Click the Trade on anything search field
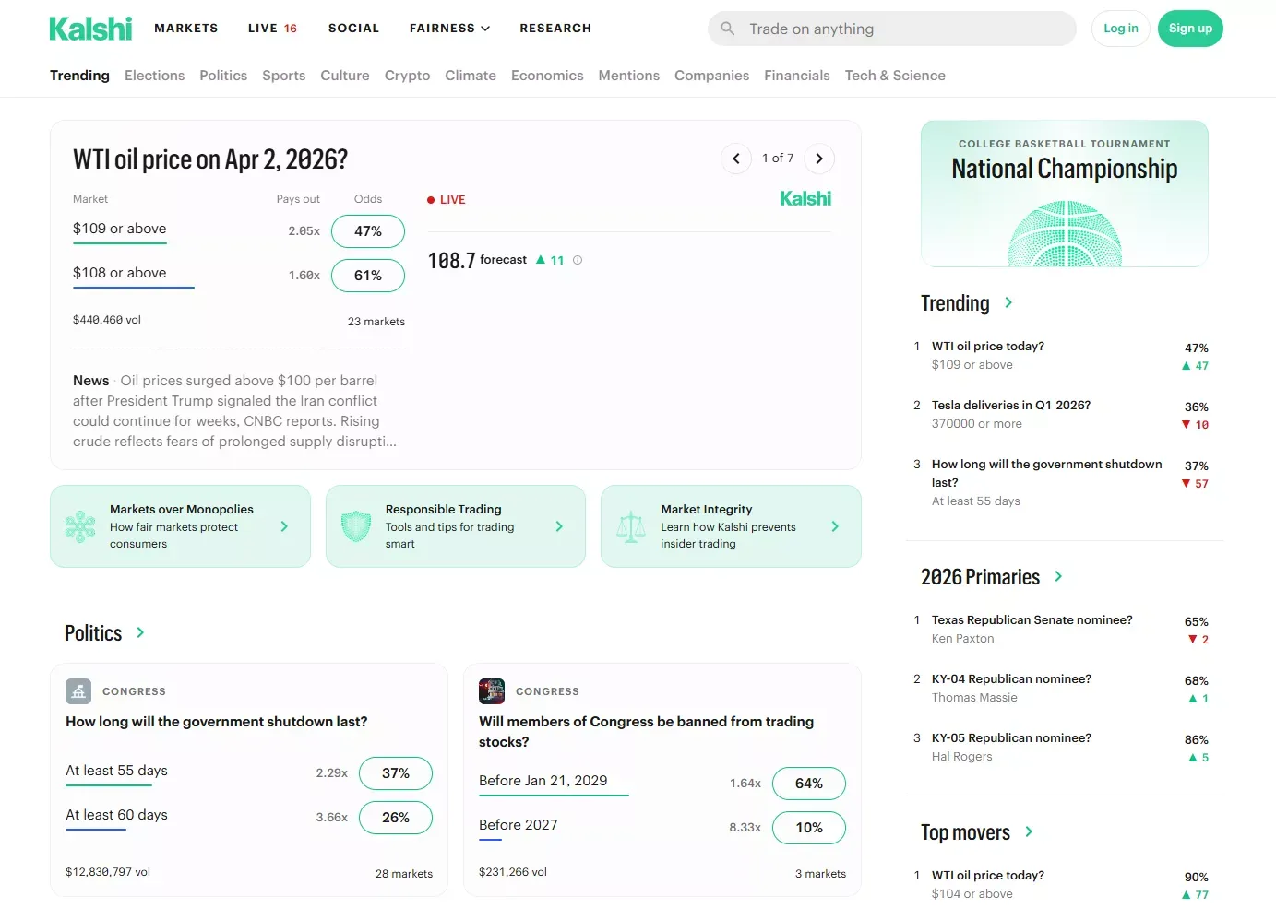This screenshot has width=1276, height=908. [891, 29]
